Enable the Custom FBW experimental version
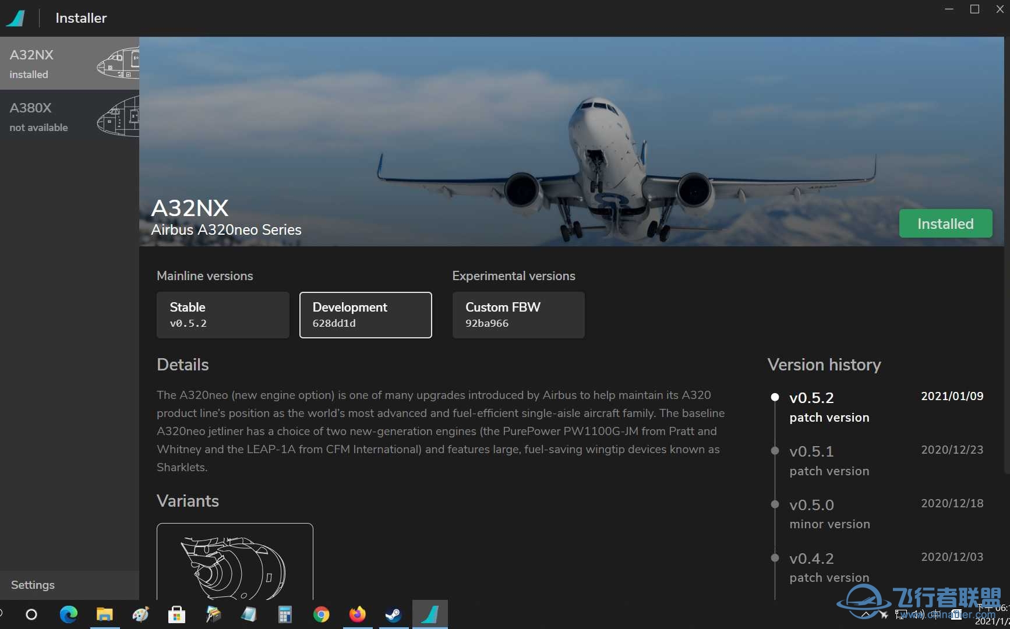The height and width of the screenshot is (629, 1010). [518, 314]
